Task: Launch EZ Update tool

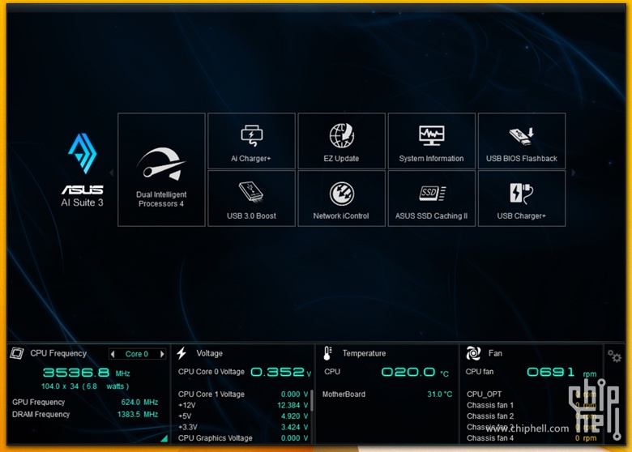Action: click(x=341, y=141)
